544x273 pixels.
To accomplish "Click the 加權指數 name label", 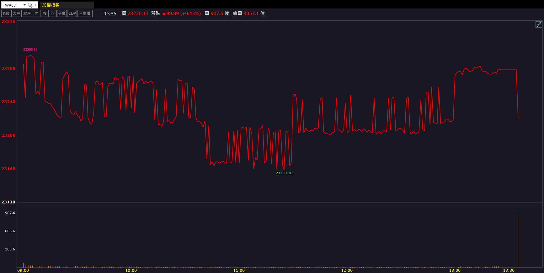I will (x=51, y=5).
